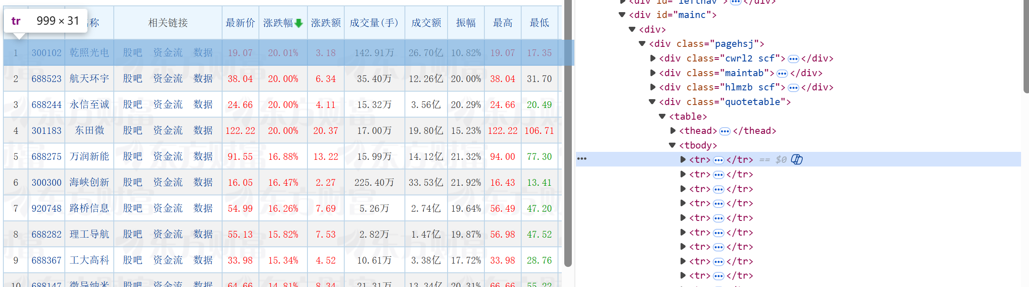Open 资金流 link for 永信至诚
The width and height of the screenshot is (1029, 287).
click(168, 105)
